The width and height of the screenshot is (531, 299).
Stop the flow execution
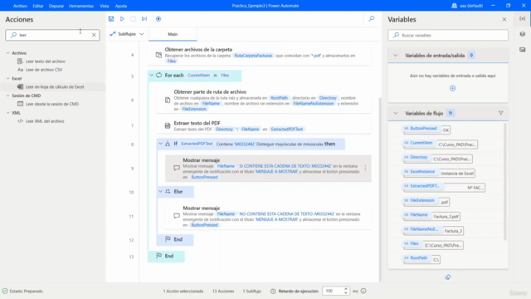(x=133, y=19)
